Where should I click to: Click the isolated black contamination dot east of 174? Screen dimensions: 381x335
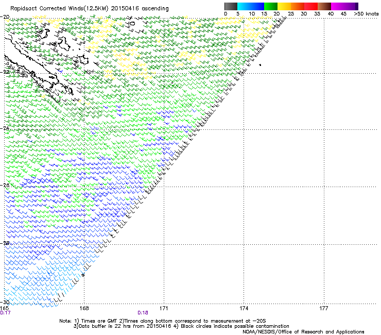pyautogui.click(x=260, y=65)
